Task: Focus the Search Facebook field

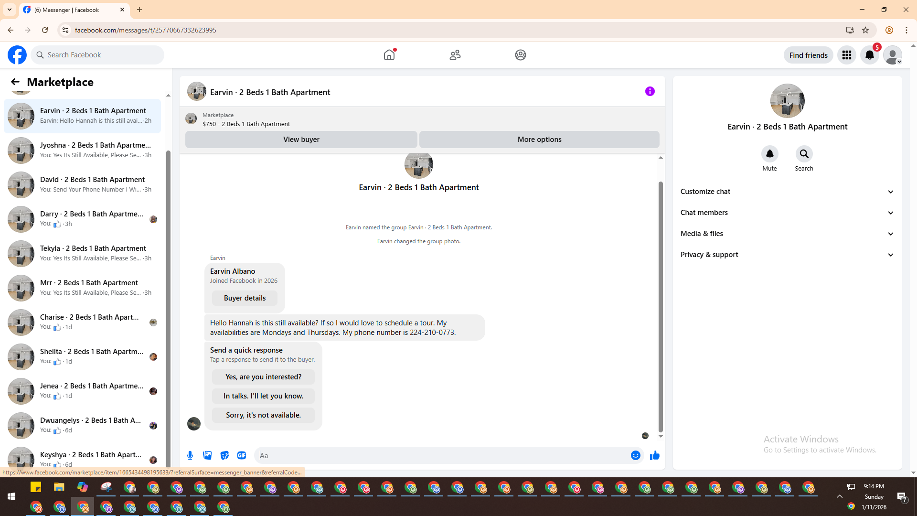Action: pos(97,55)
